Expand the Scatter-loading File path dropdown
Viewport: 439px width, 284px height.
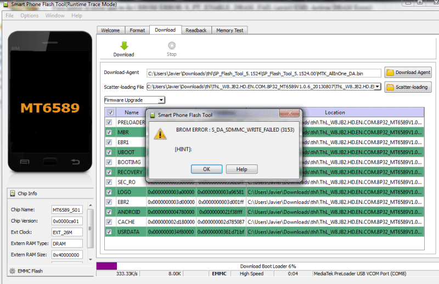tap(378, 87)
